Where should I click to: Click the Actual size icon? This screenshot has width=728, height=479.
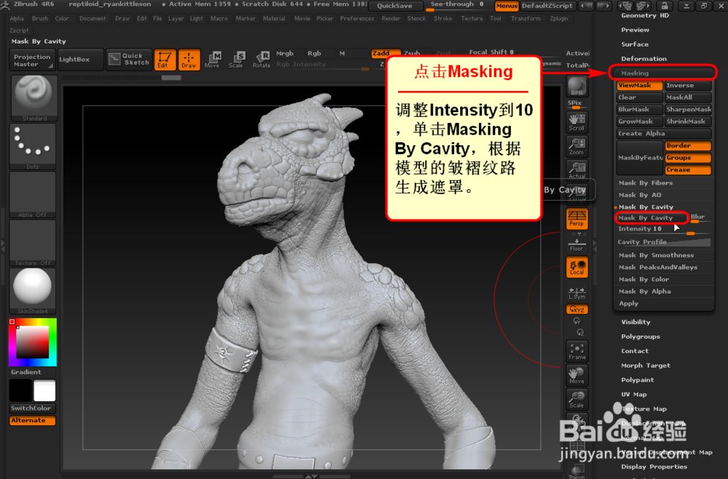[577, 170]
